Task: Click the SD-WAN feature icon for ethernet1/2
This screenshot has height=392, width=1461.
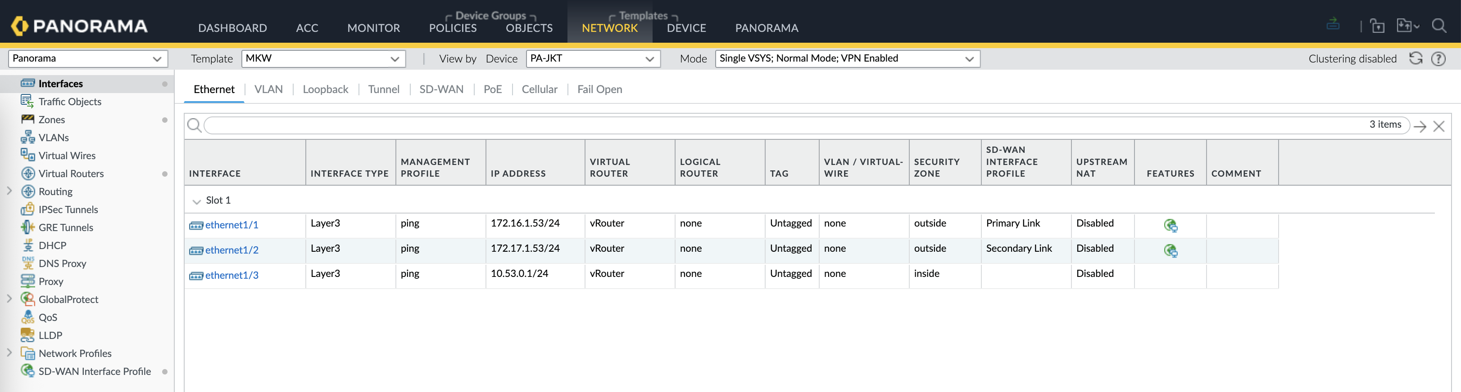Action: click(x=1170, y=250)
